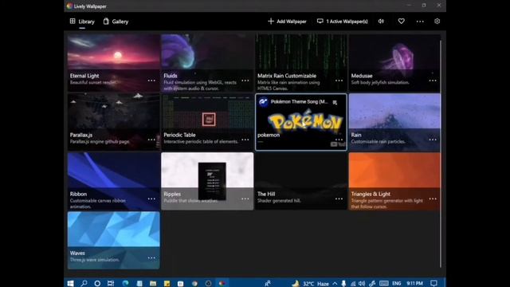The height and width of the screenshot is (287, 510).
Task: Open Ripples options menu
Action: (245, 199)
